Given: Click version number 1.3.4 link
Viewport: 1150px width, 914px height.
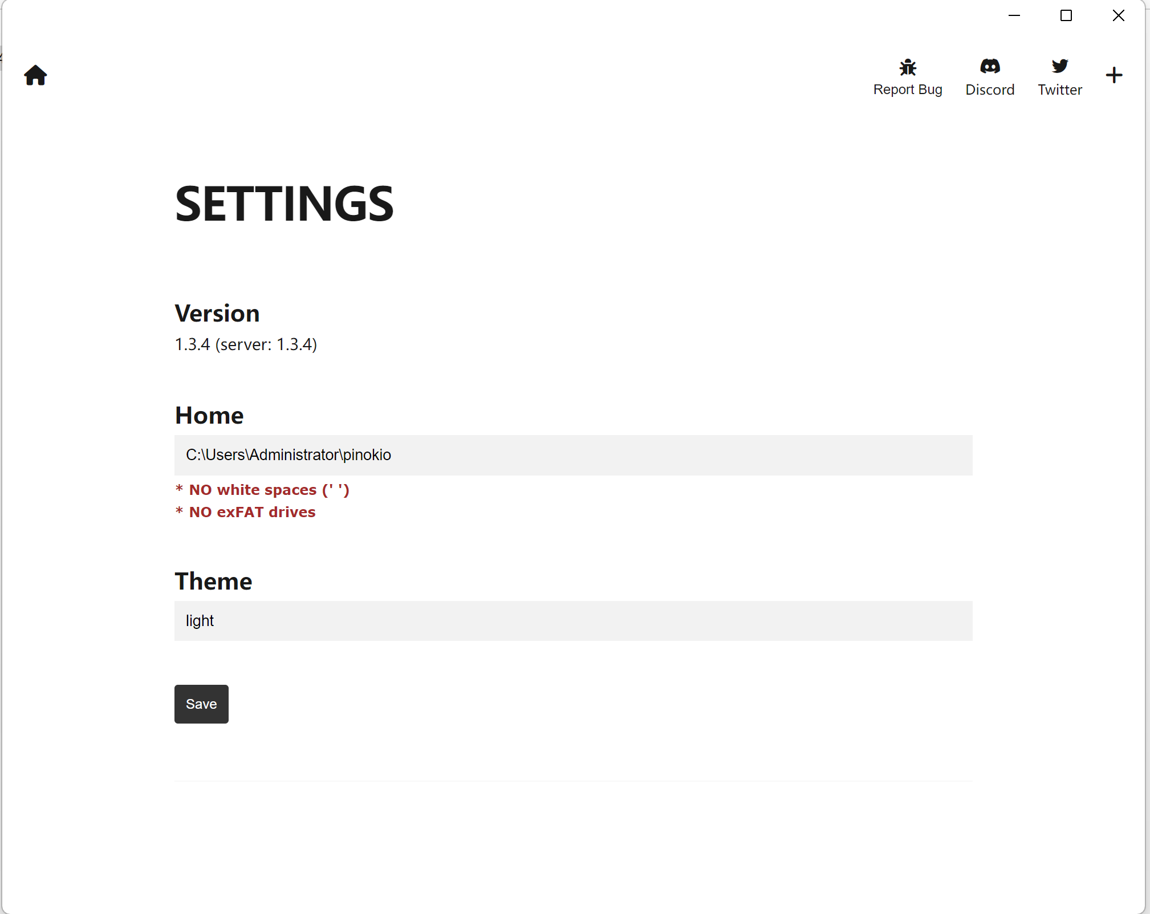Looking at the screenshot, I should [x=190, y=344].
